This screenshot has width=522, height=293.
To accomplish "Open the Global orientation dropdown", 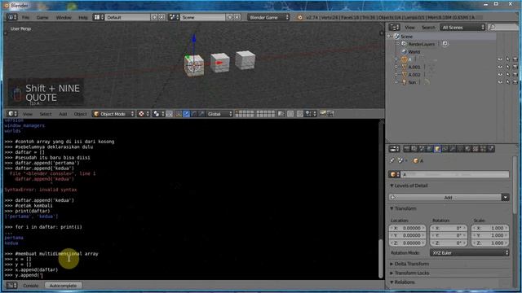I will click(219, 114).
